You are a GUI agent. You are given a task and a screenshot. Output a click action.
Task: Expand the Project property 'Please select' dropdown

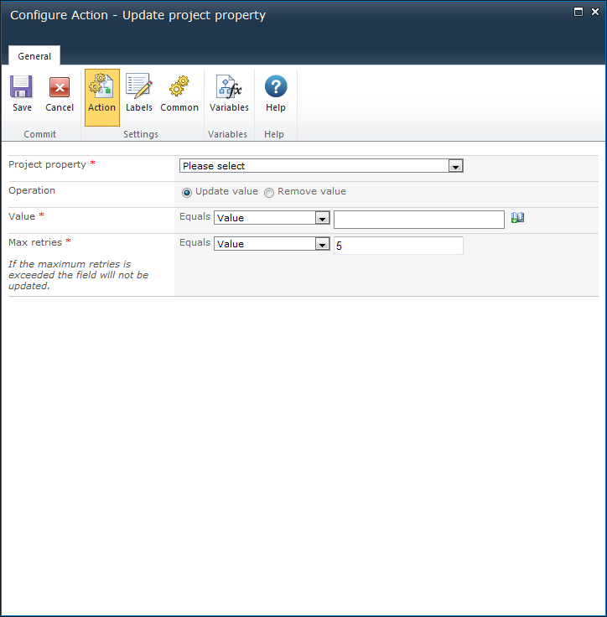tap(322, 166)
